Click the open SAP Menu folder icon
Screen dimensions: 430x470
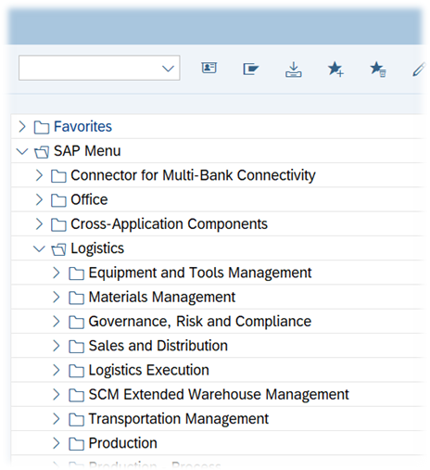point(42,152)
